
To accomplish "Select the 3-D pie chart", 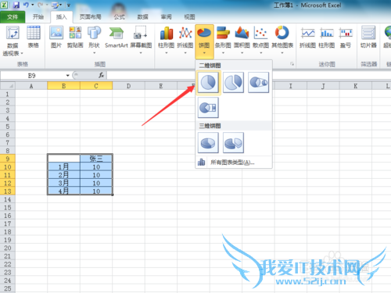I will (208, 142).
